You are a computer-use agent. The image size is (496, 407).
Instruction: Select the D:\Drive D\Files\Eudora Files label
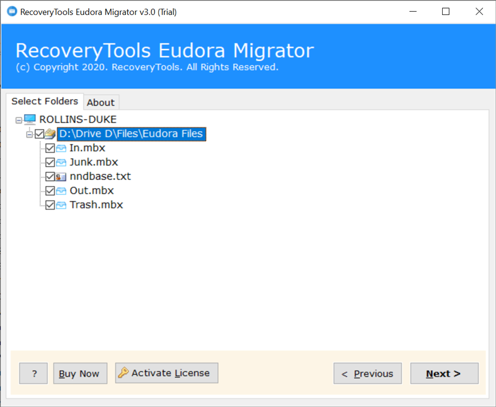131,134
